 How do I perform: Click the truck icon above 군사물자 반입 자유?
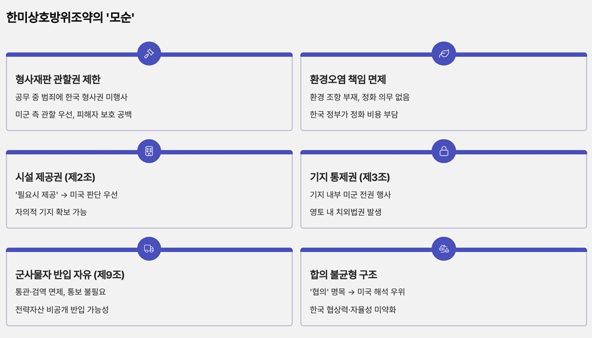pos(149,249)
